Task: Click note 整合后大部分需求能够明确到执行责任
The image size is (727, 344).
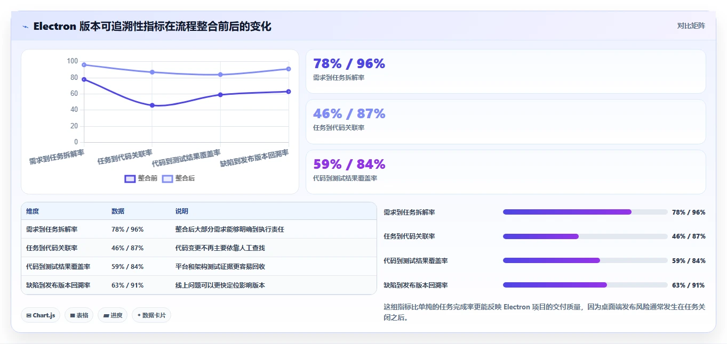Action: click(x=230, y=230)
